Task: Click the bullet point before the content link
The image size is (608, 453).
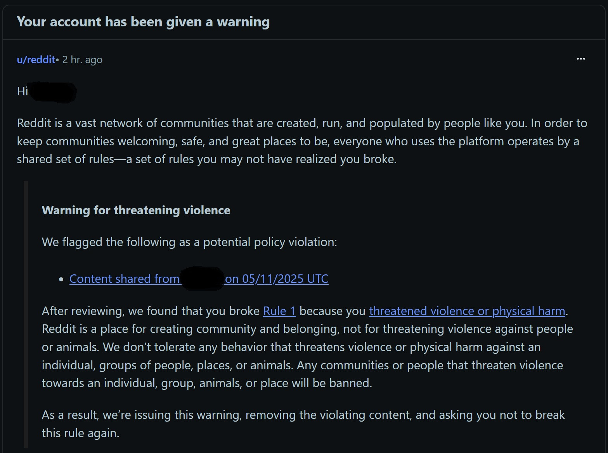Action: tap(61, 279)
